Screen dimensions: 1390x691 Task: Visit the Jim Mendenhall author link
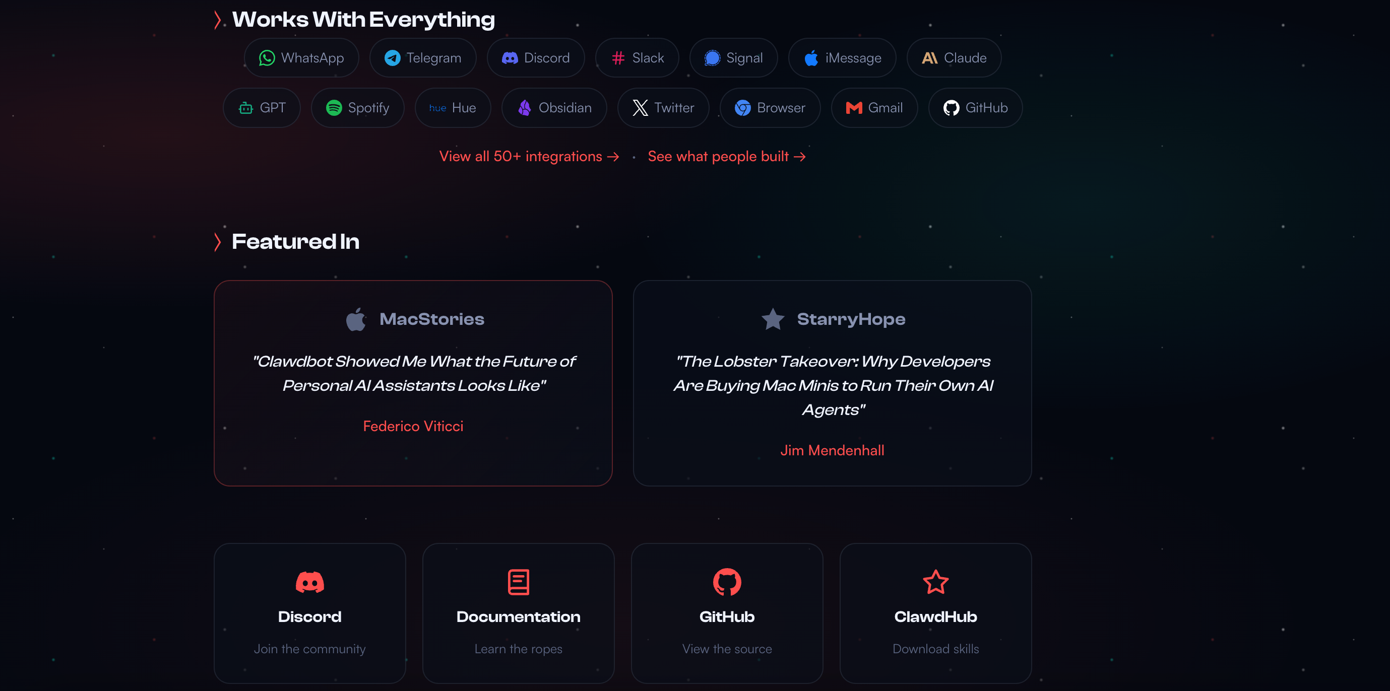832,450
